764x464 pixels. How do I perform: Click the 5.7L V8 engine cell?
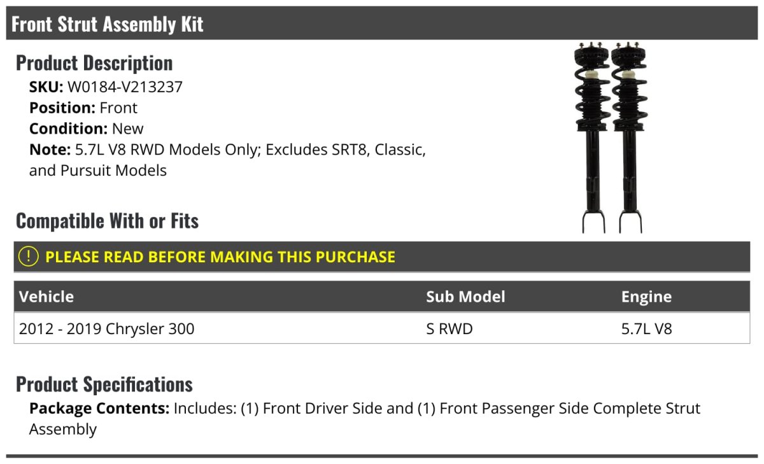646,329
